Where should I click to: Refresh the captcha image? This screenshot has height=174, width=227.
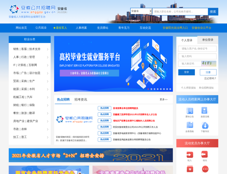pyautogui.click(x=209, y=63)
